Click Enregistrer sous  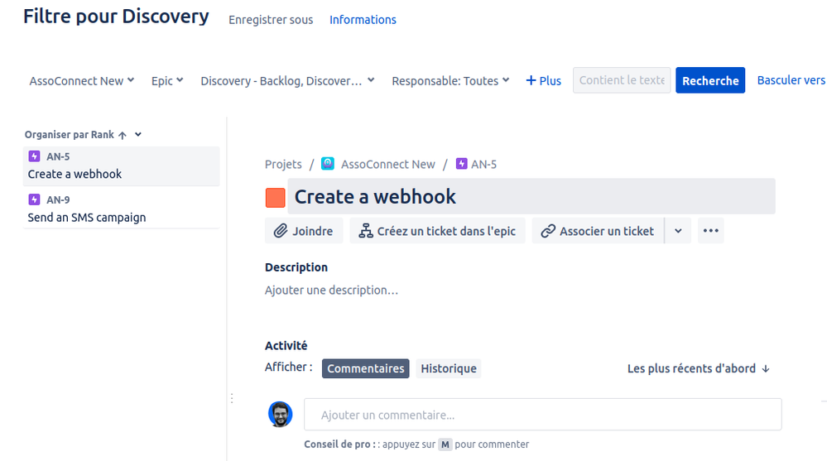[271, 20]
